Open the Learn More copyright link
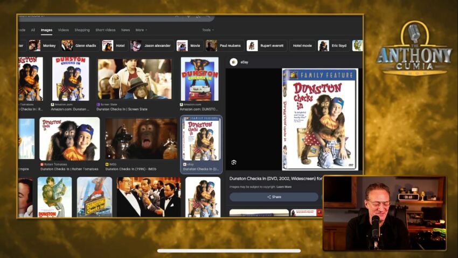Screen dimensions: 458x258 coord(284,187)
